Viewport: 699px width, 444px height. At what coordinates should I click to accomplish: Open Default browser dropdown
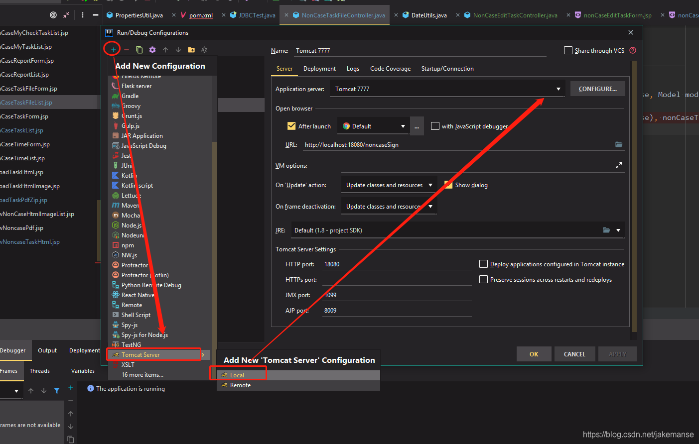click(x=373, y=126)
